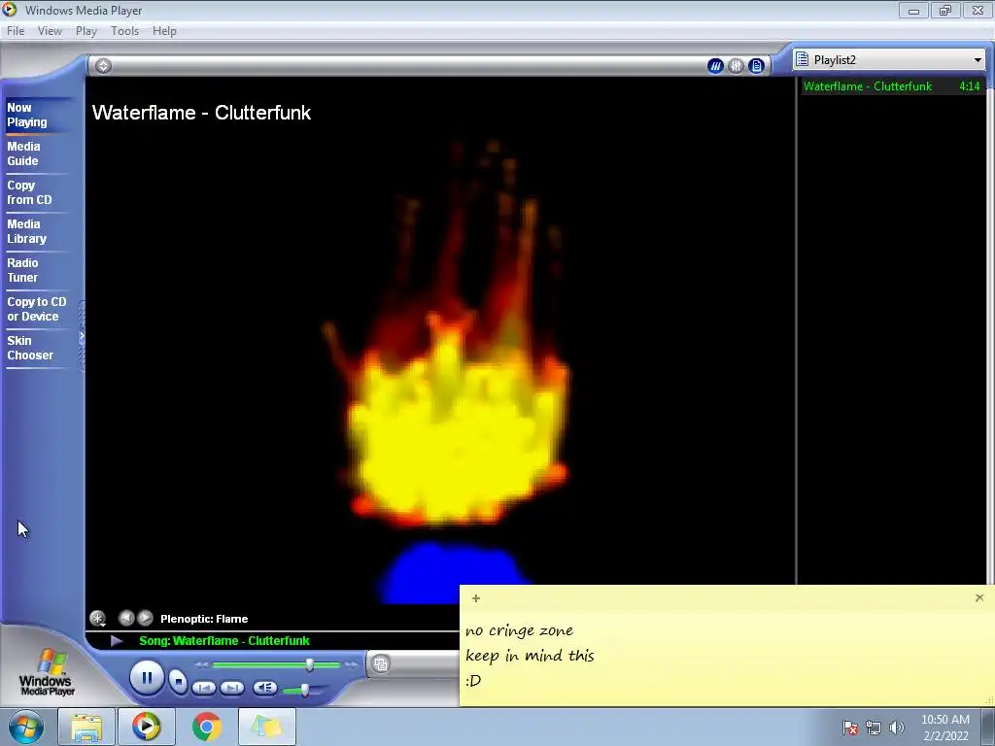Click the seek bar thumb
995x746 pixels.
point(310,664)
